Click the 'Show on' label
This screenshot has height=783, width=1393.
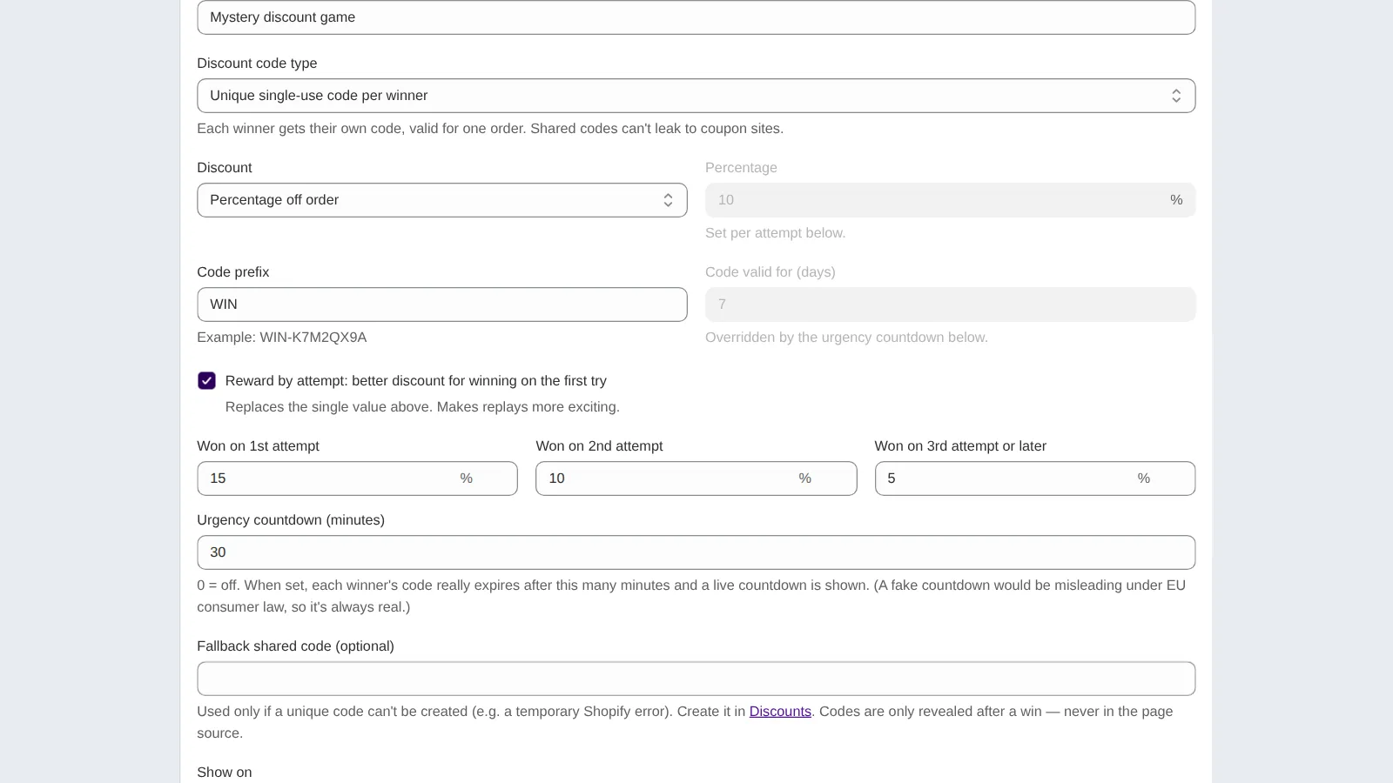click(x=225, y=773)
